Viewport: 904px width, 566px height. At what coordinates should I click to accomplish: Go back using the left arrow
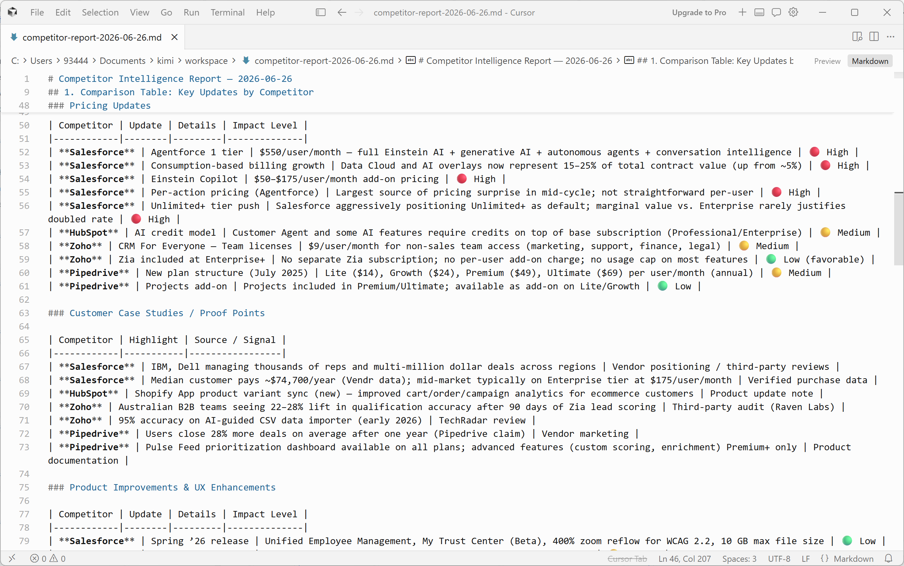coord(342,12)
